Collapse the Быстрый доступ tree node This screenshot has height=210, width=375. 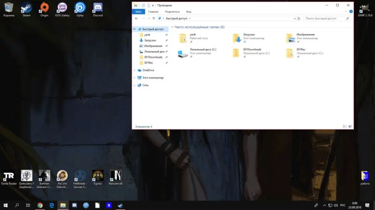pyautogui.click(x=135, y=29)
